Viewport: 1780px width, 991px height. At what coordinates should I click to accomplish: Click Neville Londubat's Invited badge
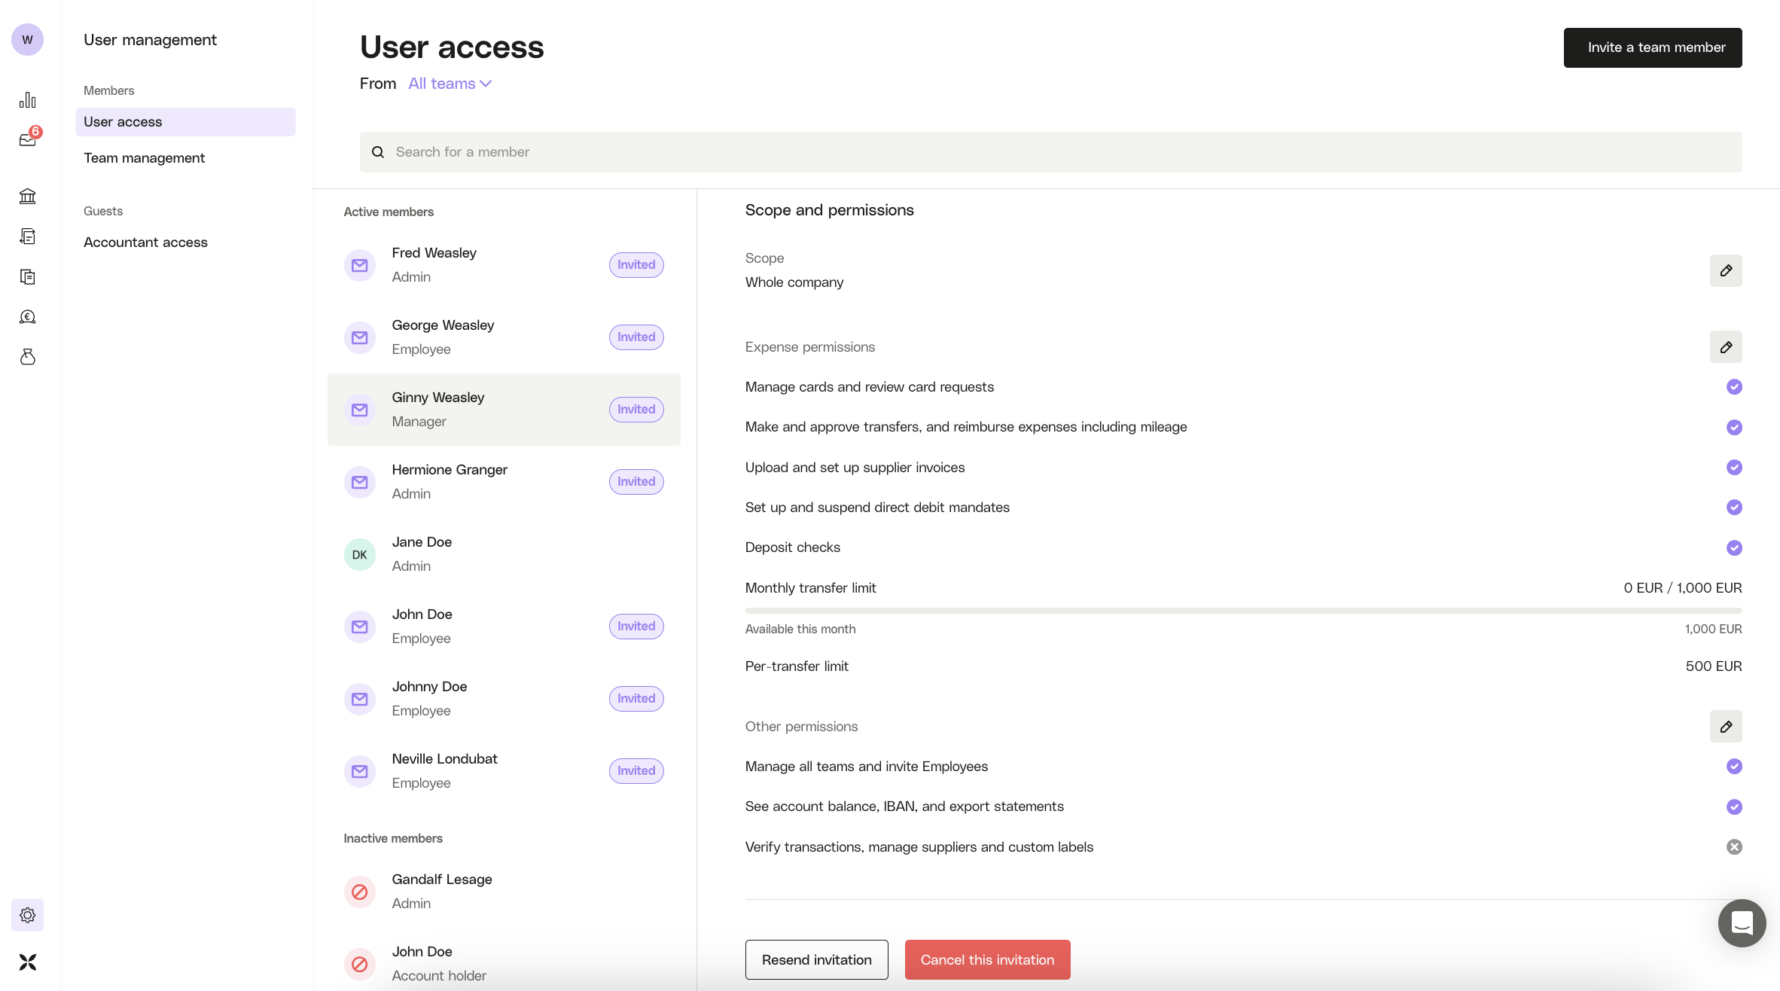point(636,771)
